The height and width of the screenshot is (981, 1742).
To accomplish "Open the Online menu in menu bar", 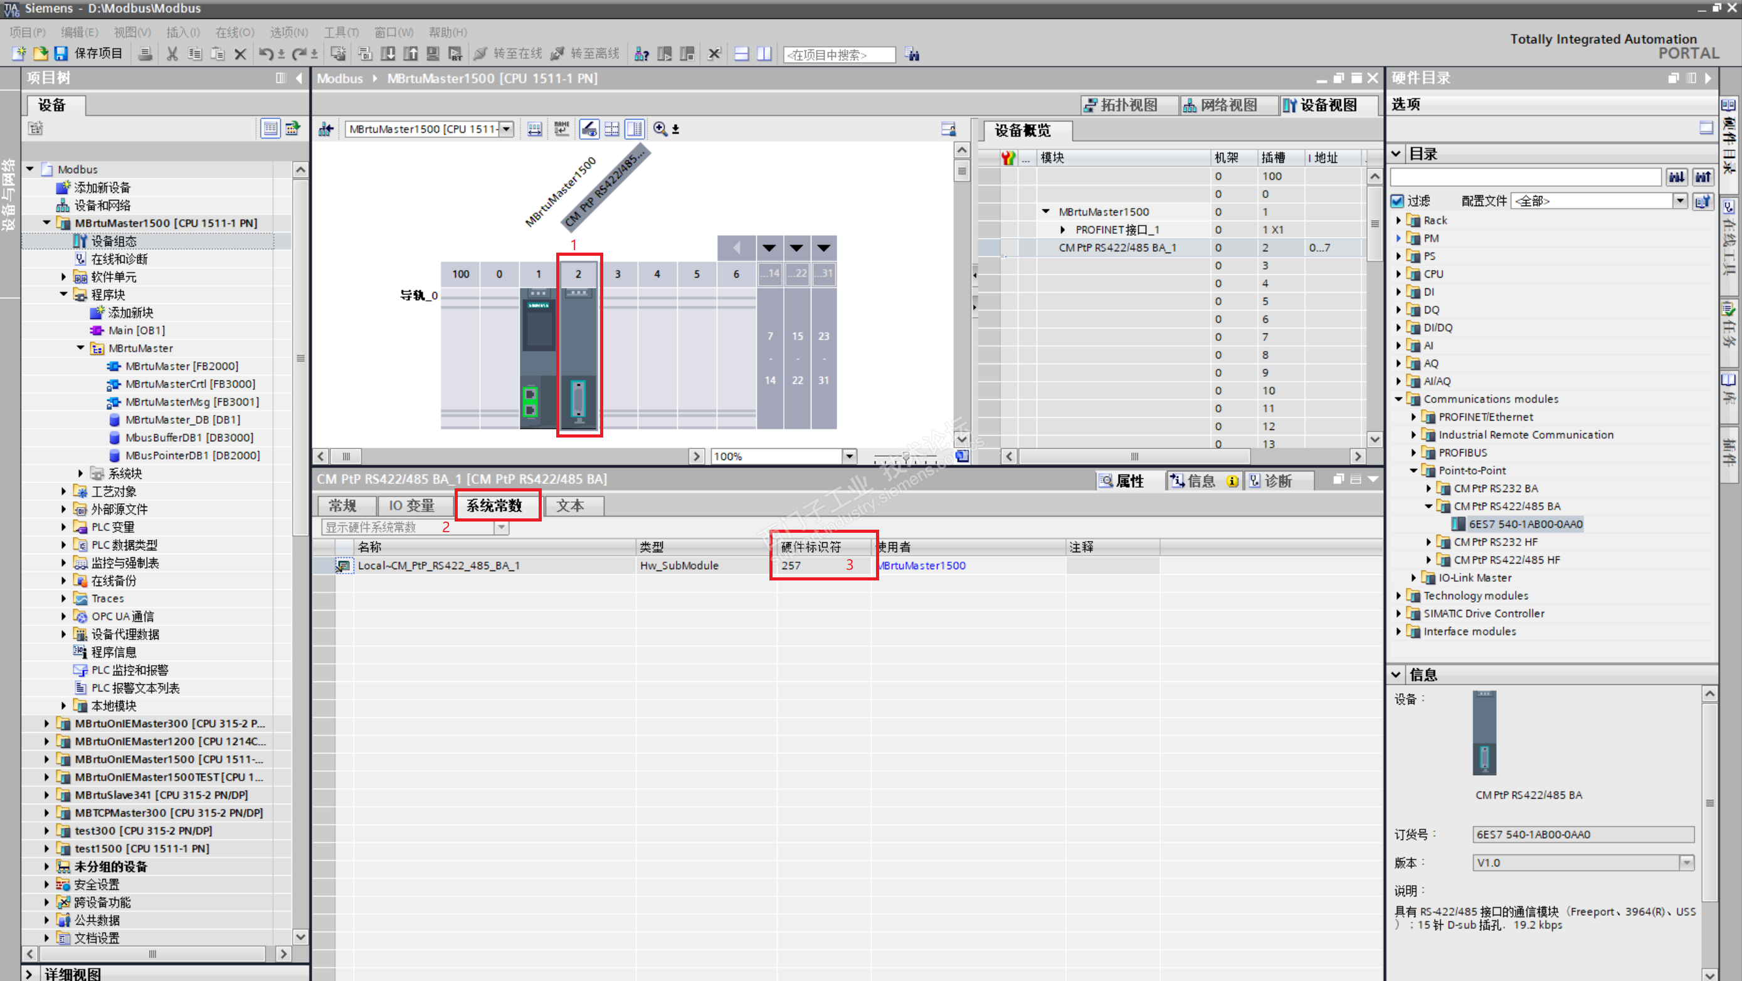I will click(234, 32).
